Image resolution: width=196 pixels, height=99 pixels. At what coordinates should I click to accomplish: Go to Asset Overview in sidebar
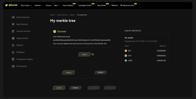(23, 17)
